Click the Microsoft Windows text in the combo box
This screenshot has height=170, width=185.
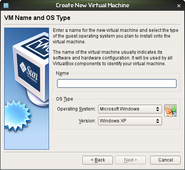120,109
